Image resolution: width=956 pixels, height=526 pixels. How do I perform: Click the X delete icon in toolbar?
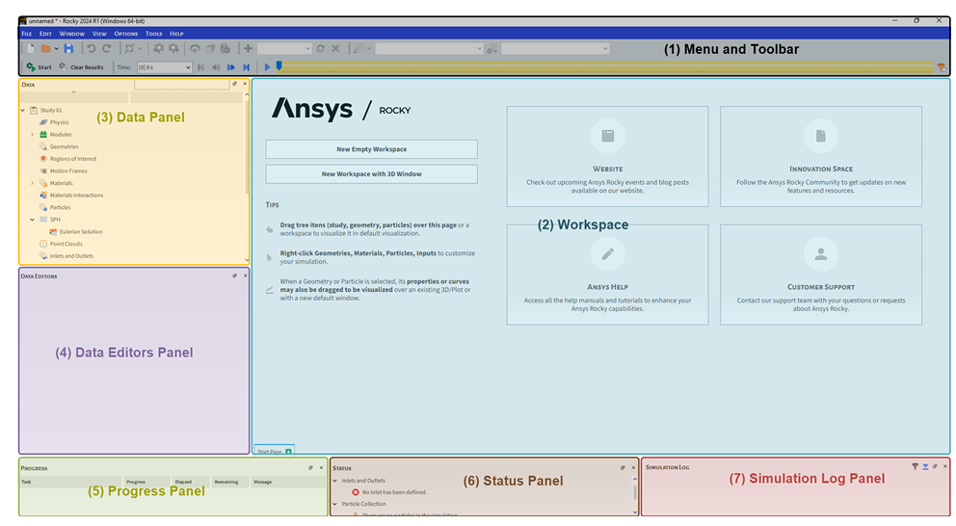click(335, 49)
